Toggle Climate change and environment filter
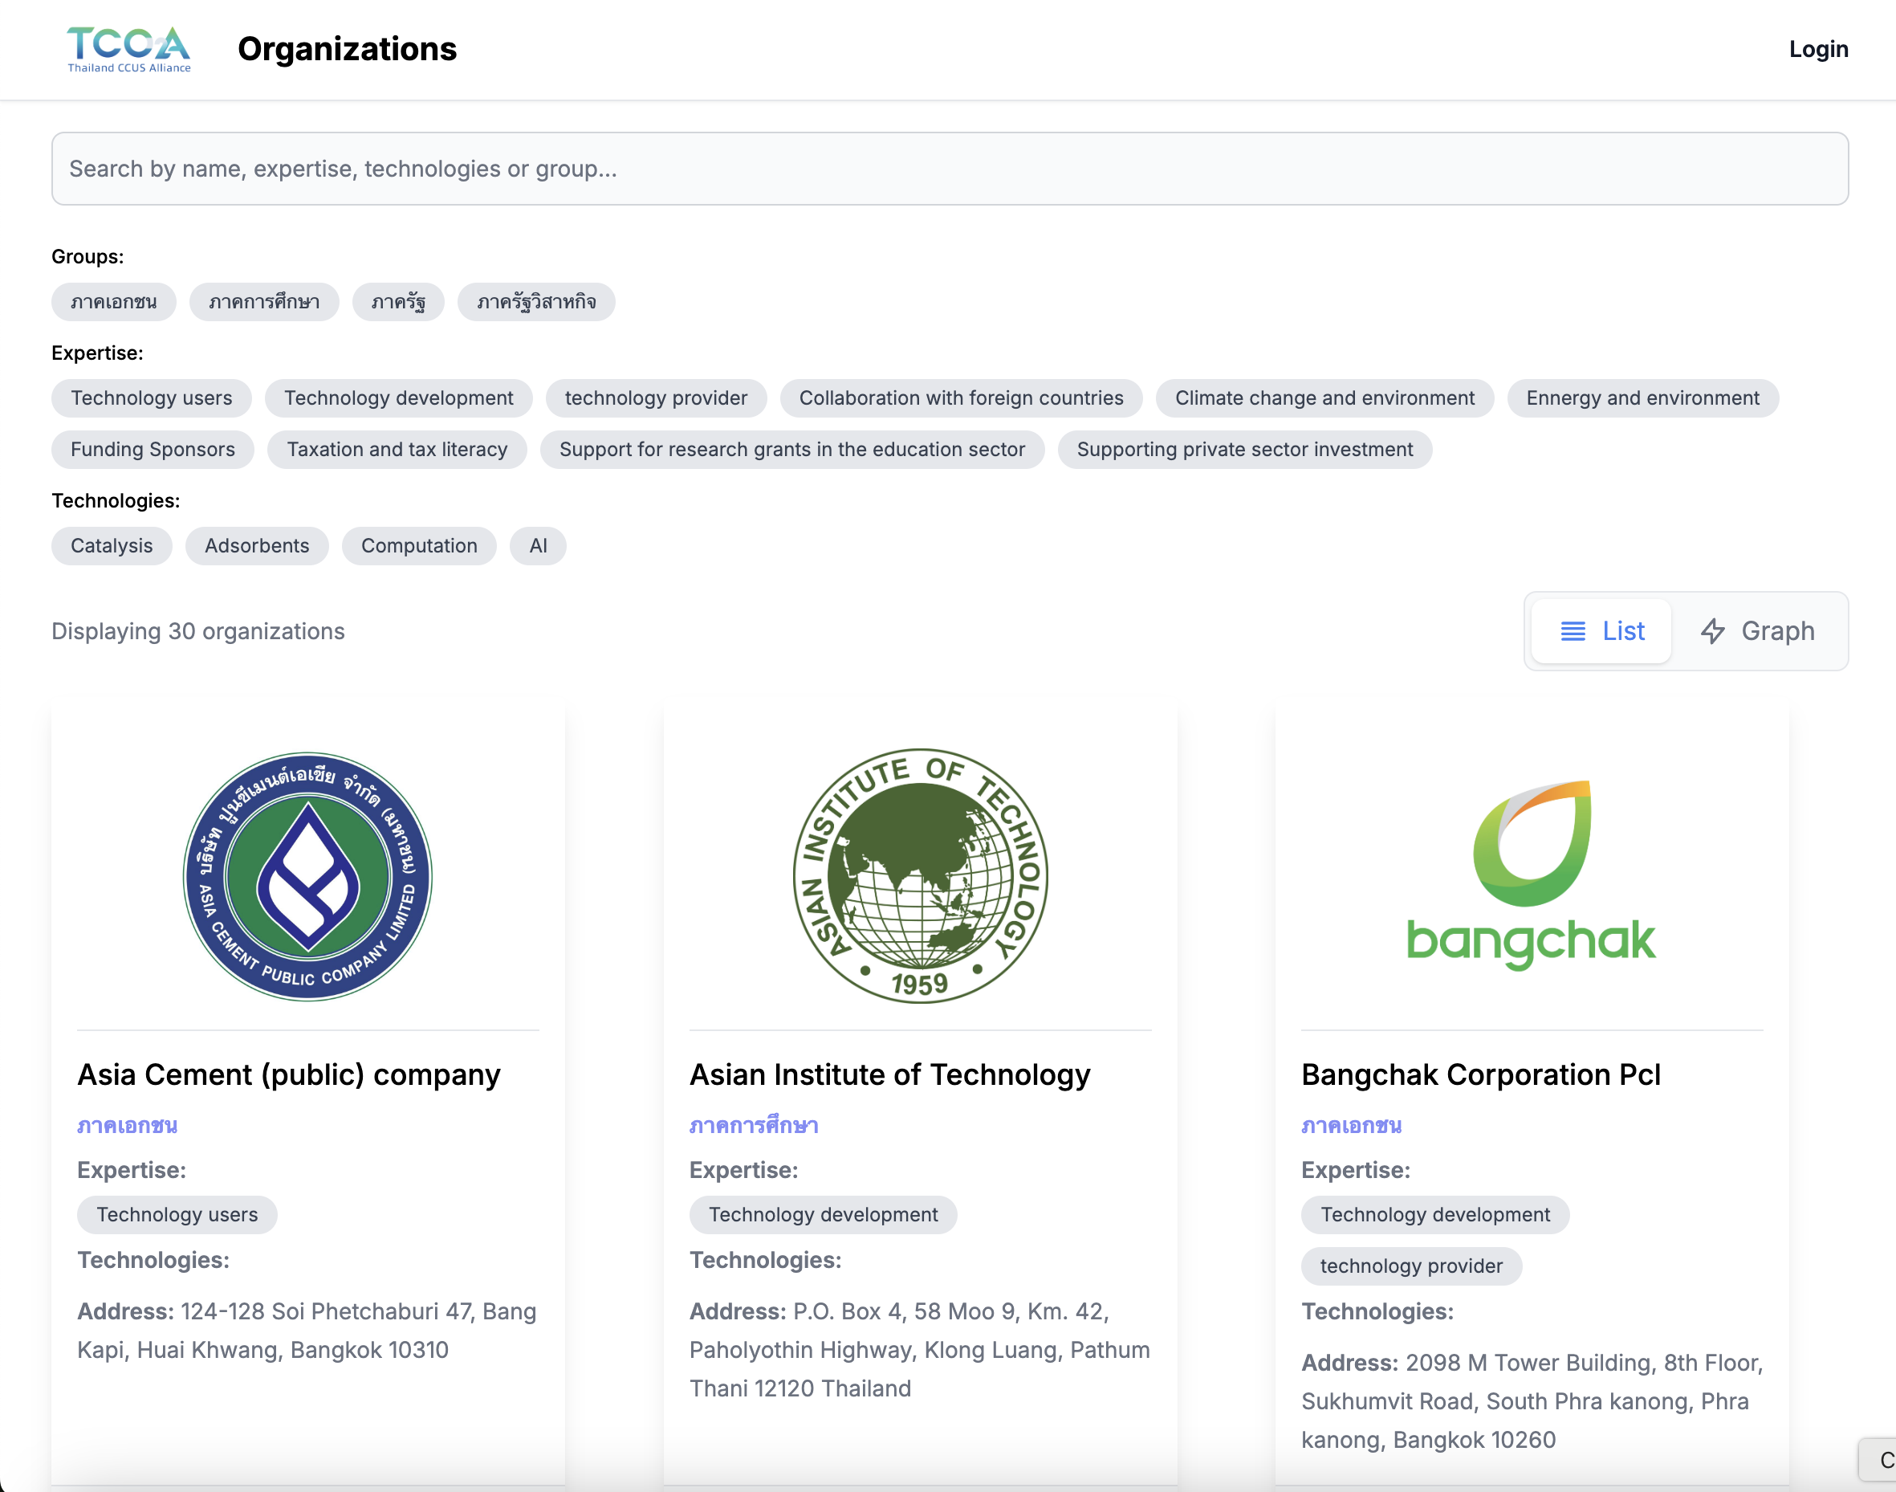Screen dimensions: 1896x1492 click(x=1324, y=398)
